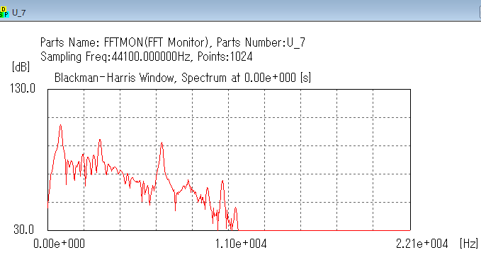Click the 130.0 upper dB axis value
Viewport: 481px width, 262px height.
(23, 88)
